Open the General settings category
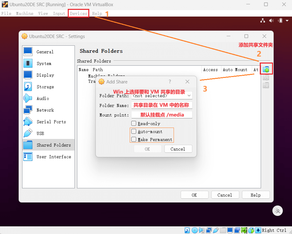Image resolution: width=292 pixels, height=234 pixels. [x=48, y=52]
